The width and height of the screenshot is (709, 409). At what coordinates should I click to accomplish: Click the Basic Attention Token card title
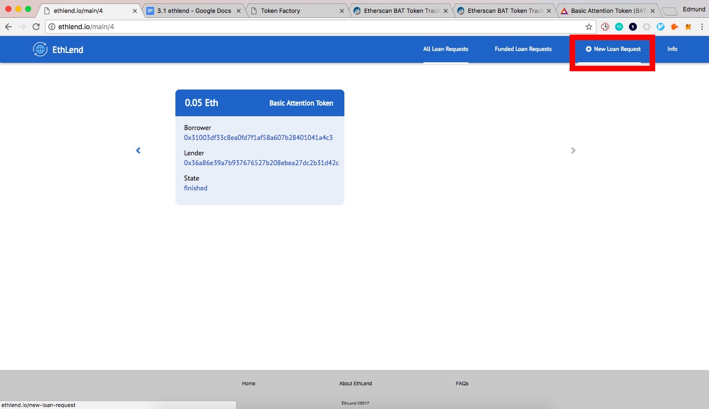pos(301,103)
